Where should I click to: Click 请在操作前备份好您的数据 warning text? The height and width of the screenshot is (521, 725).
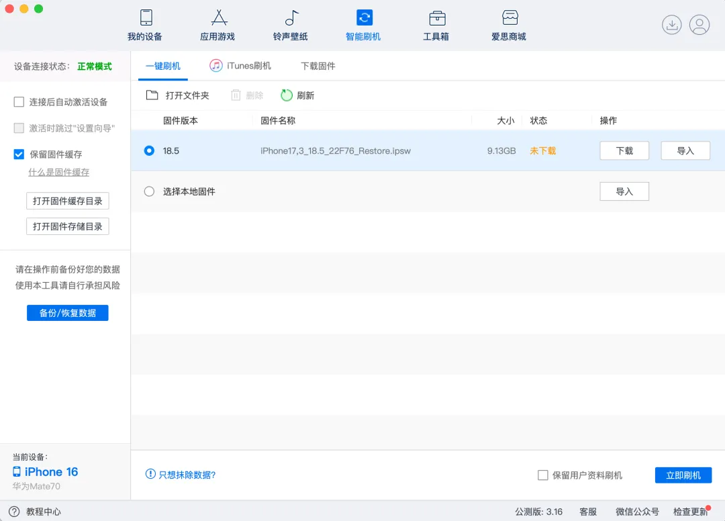pos(68,269)
